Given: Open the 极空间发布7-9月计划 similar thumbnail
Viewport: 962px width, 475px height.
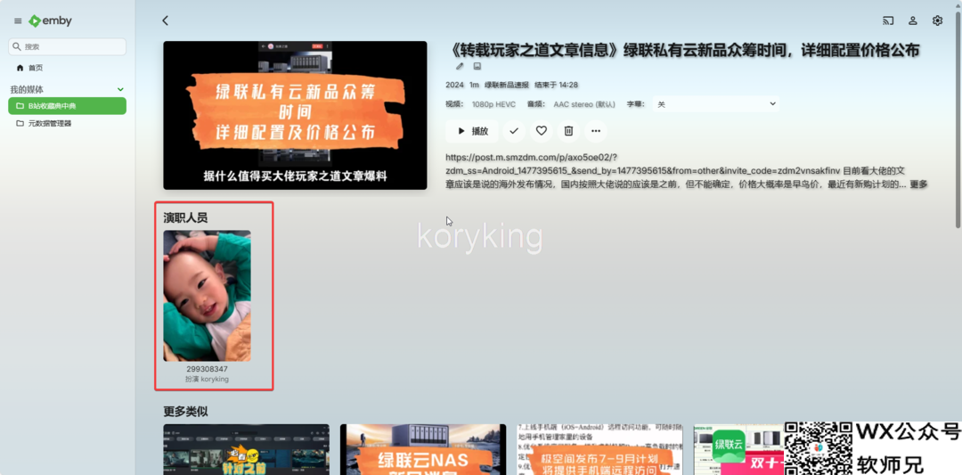Looking at the screenshot, I should tap(600, 449).
